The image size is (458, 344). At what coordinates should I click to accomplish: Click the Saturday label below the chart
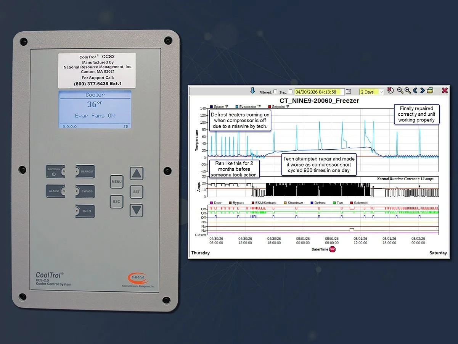click(x=438, y=253)
